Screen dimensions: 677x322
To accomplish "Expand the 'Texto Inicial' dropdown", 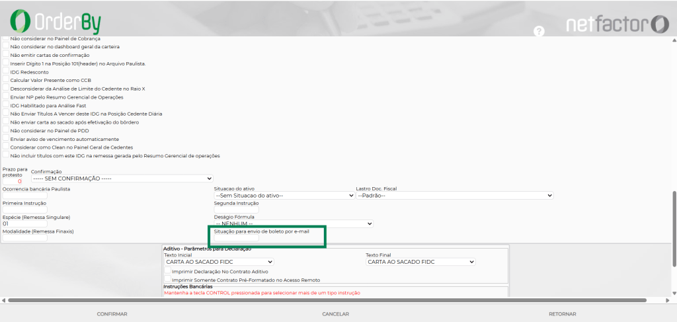I will [219, 262].
